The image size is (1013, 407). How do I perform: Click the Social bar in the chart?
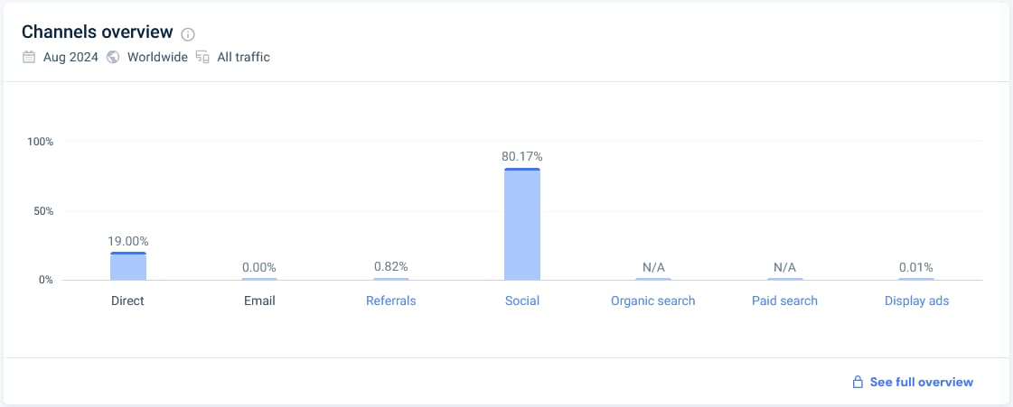(522, 224)
